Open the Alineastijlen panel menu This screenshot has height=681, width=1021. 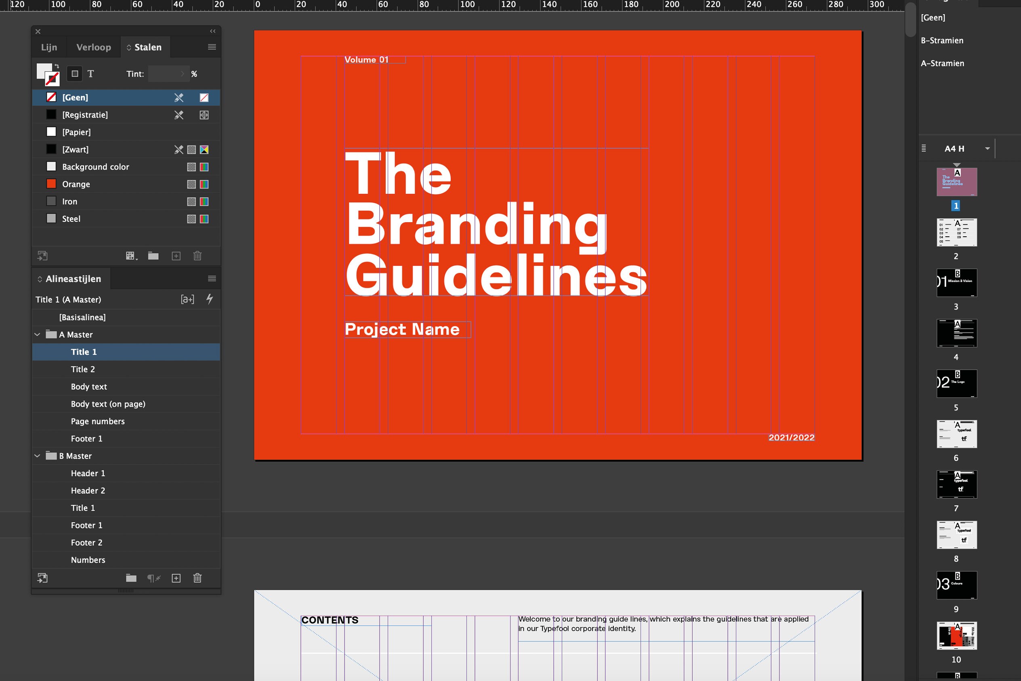[x=212, y=278]
